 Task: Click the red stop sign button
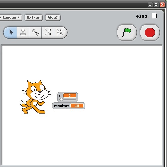click(150, 33)
